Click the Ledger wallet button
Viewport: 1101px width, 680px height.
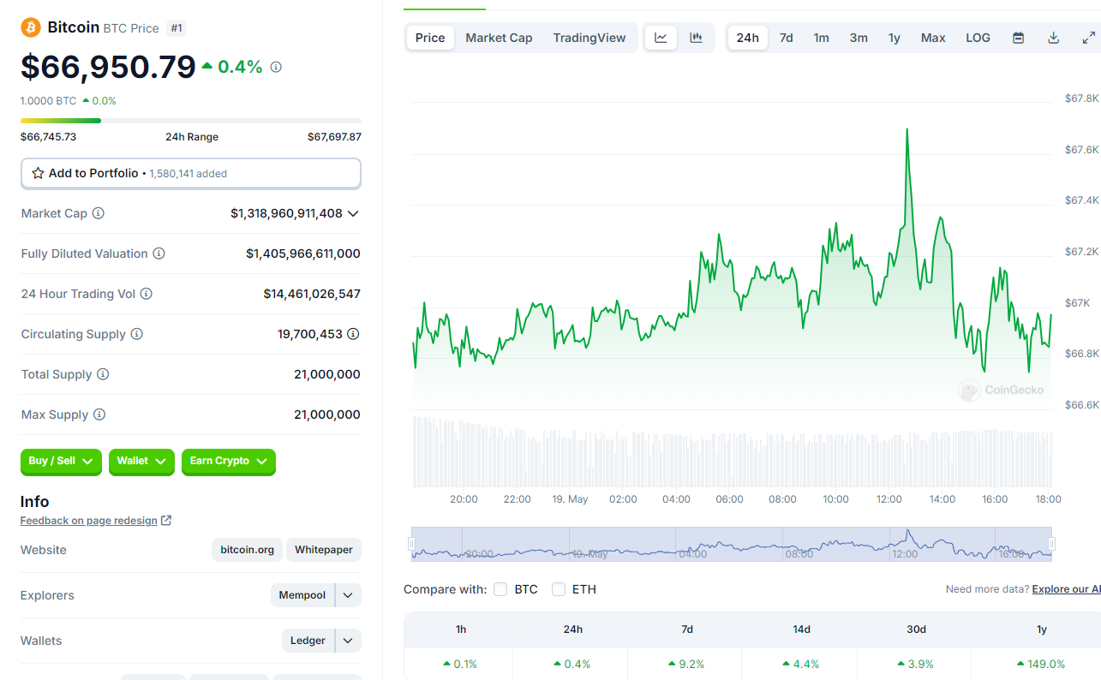point(308,641)
